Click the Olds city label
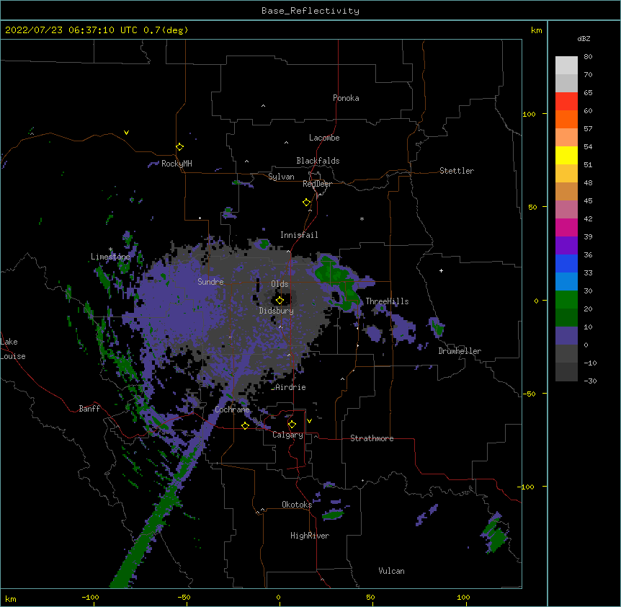The image size is (621, 607). click(x=280, y=284)
